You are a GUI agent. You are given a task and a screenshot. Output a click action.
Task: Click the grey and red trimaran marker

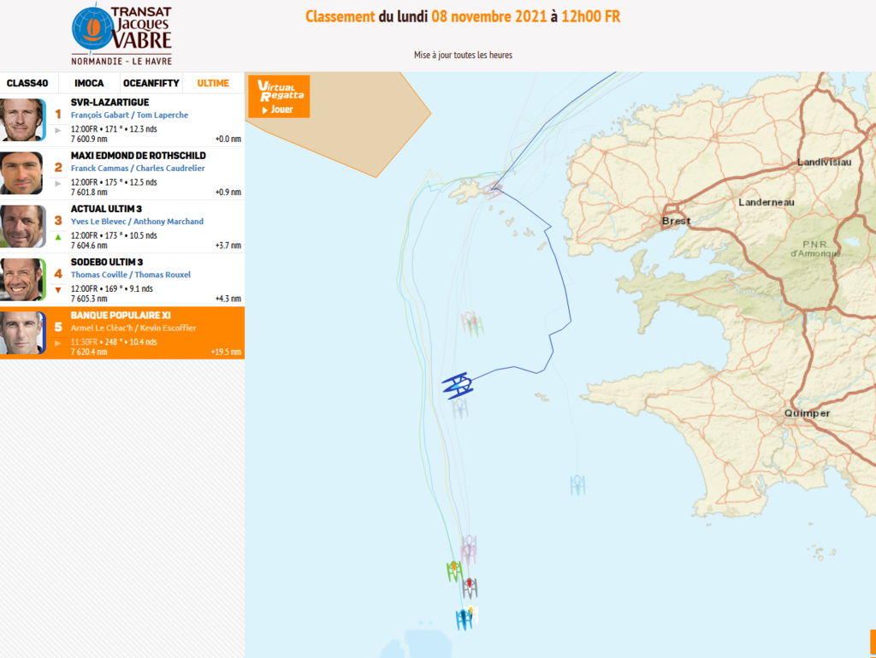[470, 588]
